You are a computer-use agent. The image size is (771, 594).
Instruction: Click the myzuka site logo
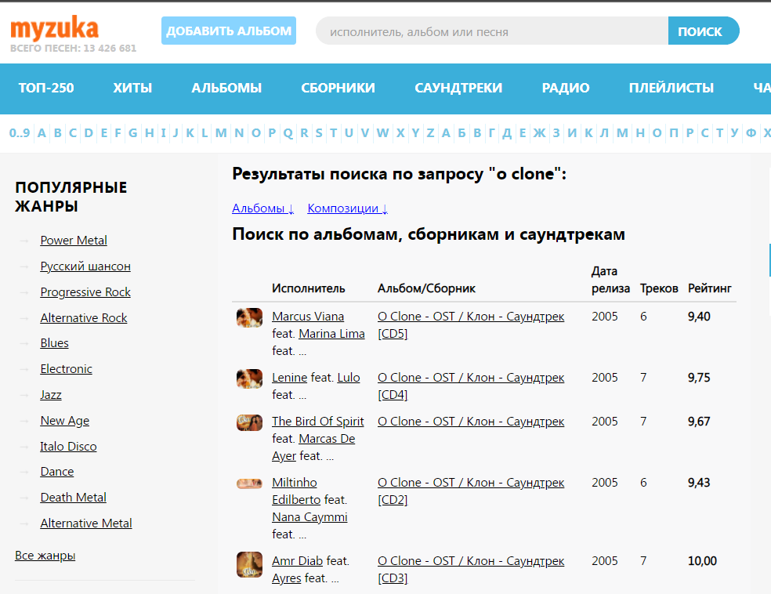[x=55, y=30]
